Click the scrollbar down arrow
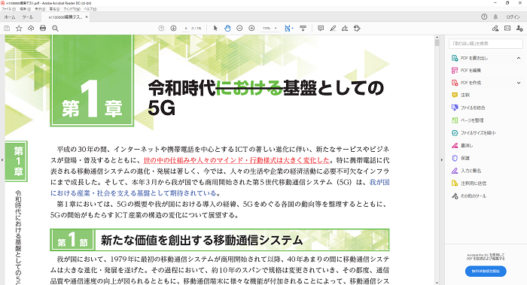This screenshot has height=285, width=527. point(437,283)
